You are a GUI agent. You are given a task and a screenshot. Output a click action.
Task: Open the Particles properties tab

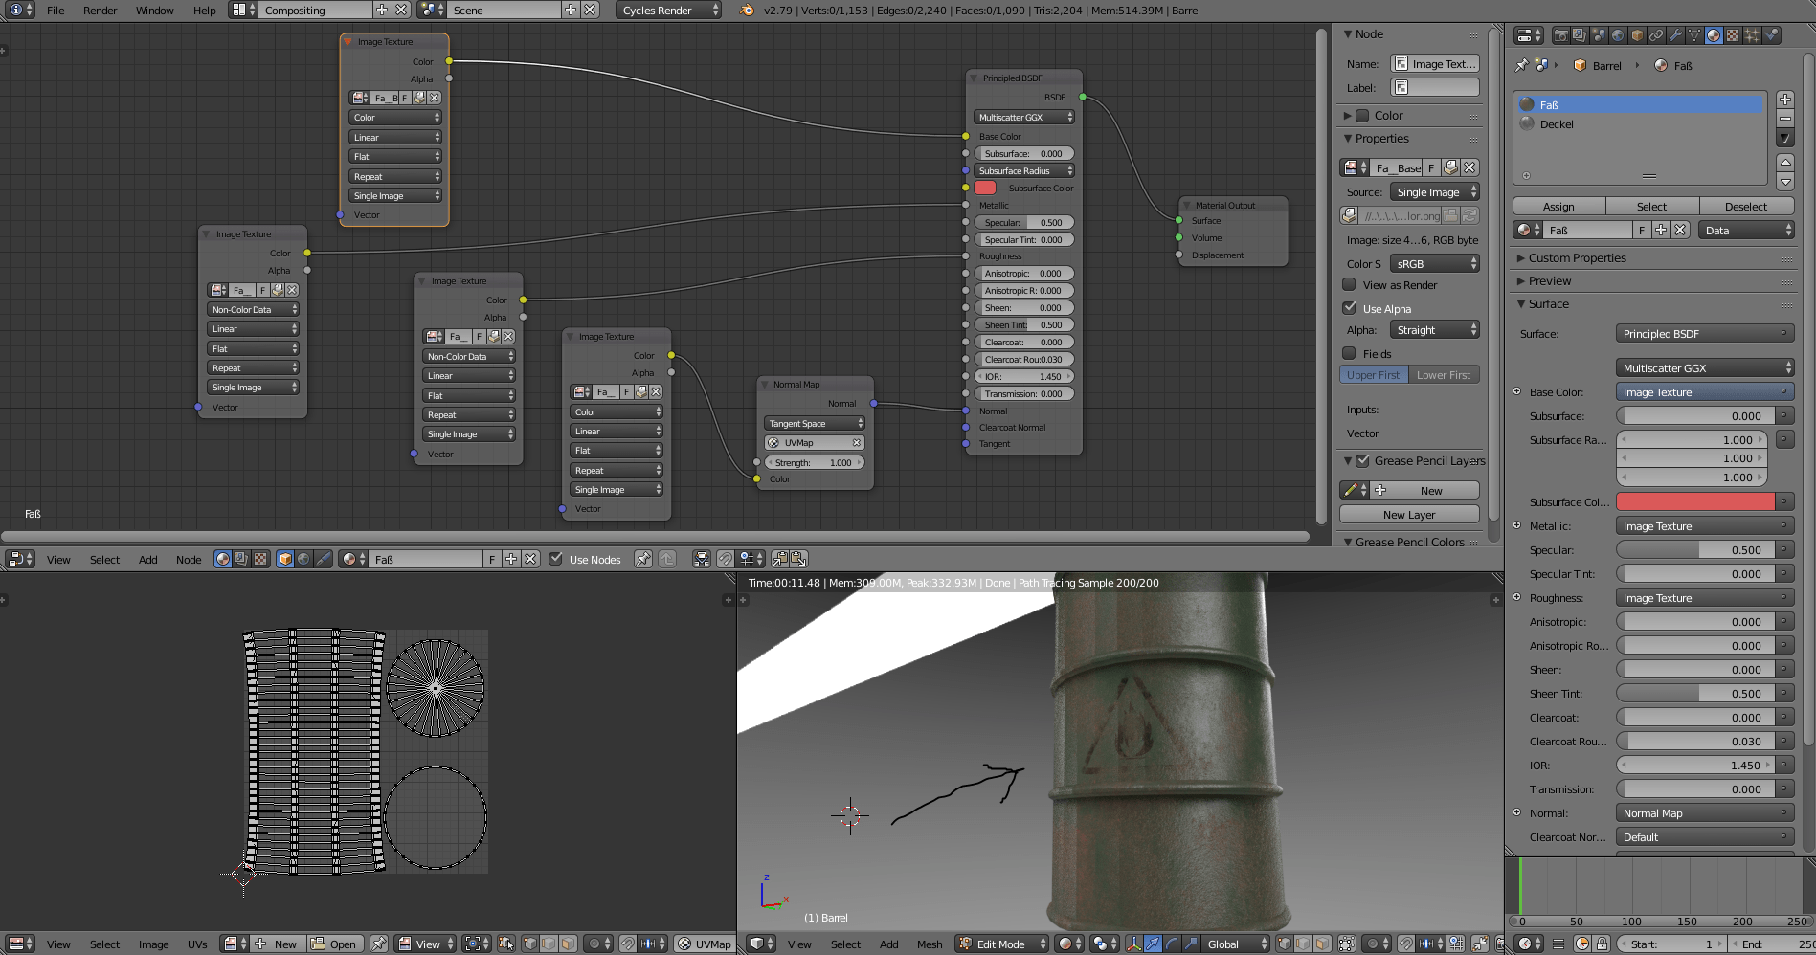[1752, 35]
